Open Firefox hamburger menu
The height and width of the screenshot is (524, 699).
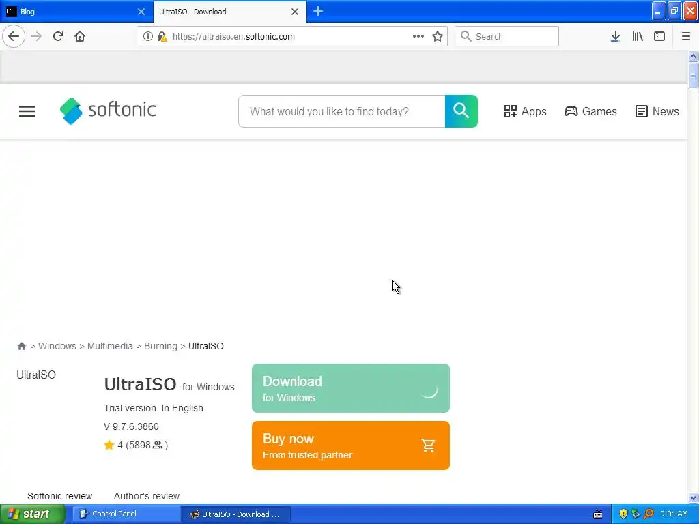tap(686, 36)
